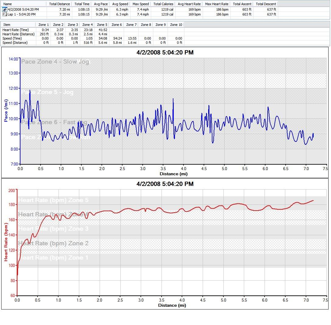The height and width of the screenshot is (325, 331).
Task: Click the Zone 10 column header
Action: [176, 25]
